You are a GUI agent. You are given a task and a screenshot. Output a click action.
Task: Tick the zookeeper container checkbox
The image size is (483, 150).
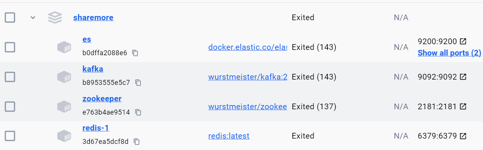coord(10,107)
